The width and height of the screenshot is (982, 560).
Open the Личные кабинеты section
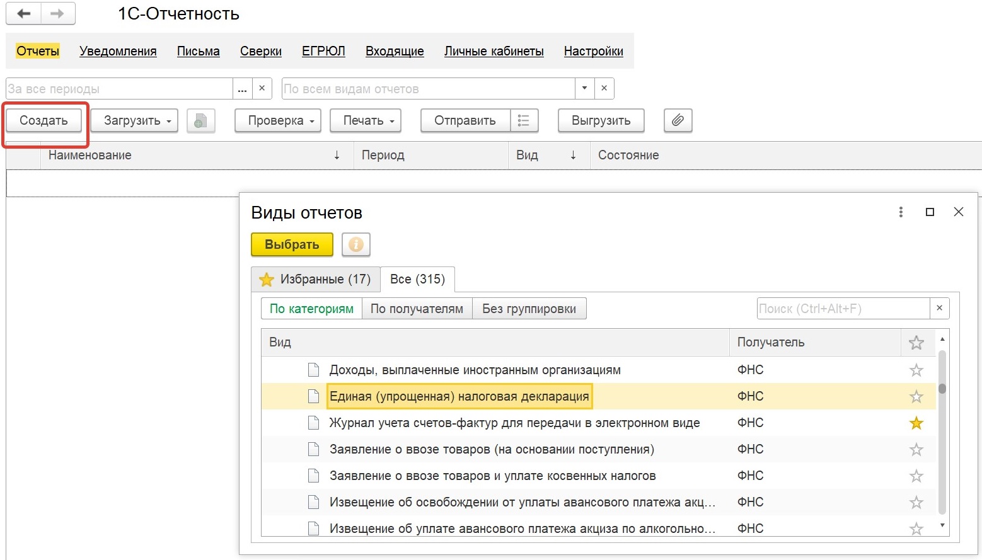click(x=494, y=51)
